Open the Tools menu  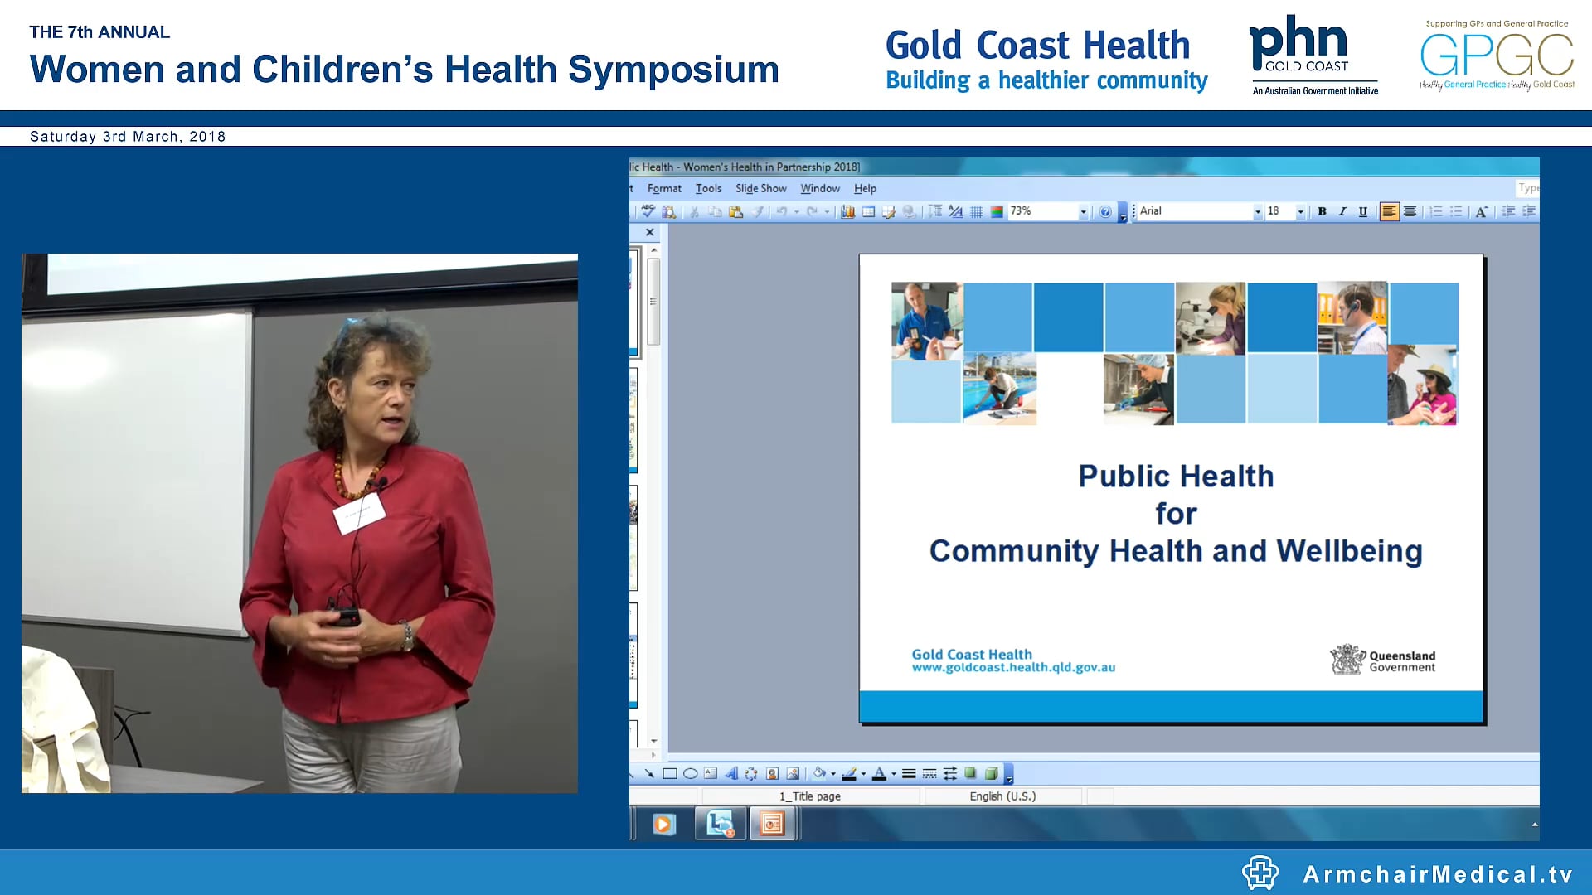point(708,188)
